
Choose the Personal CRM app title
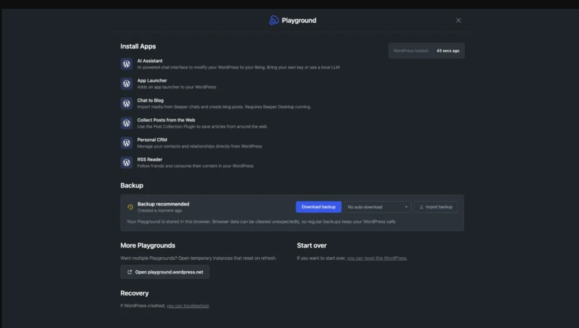pyautogui.click(x=152, y=140)
